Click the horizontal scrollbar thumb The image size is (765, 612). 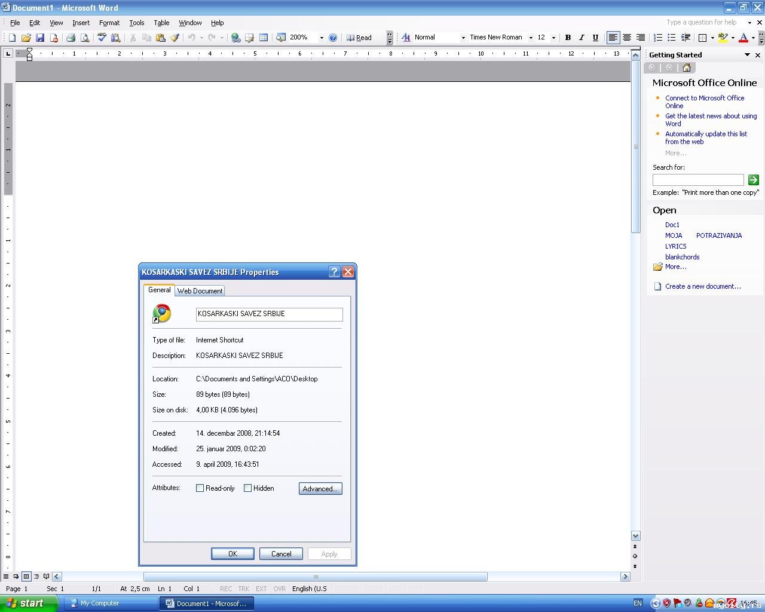315,577
